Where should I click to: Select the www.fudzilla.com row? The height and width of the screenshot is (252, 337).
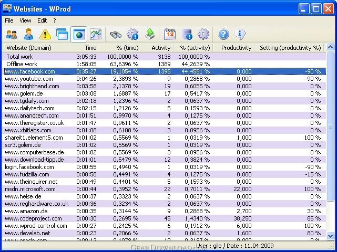point(165,174)
